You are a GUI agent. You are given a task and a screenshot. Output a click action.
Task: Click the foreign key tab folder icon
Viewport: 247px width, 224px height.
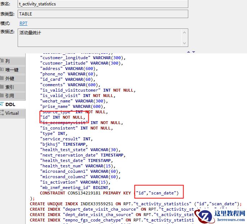click(2, 78)
